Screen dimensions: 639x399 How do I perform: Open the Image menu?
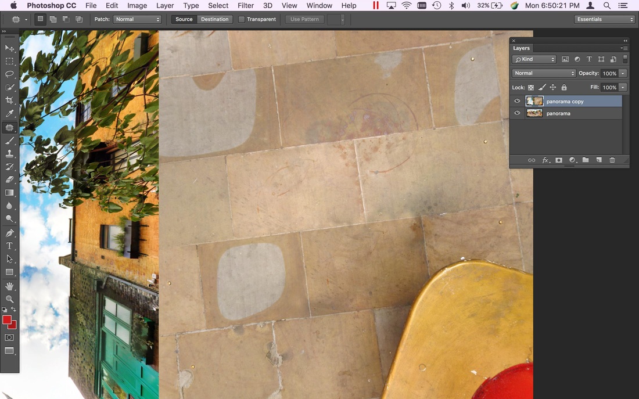pos(137,6)
